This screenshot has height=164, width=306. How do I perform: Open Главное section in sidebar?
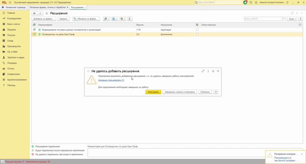pos(11,13)
